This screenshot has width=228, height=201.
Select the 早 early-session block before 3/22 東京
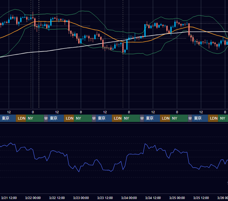point(46,118)
